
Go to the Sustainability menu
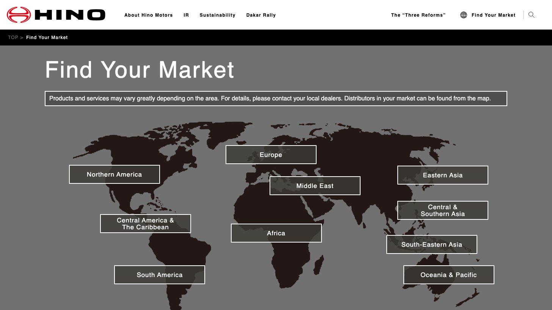218,15
